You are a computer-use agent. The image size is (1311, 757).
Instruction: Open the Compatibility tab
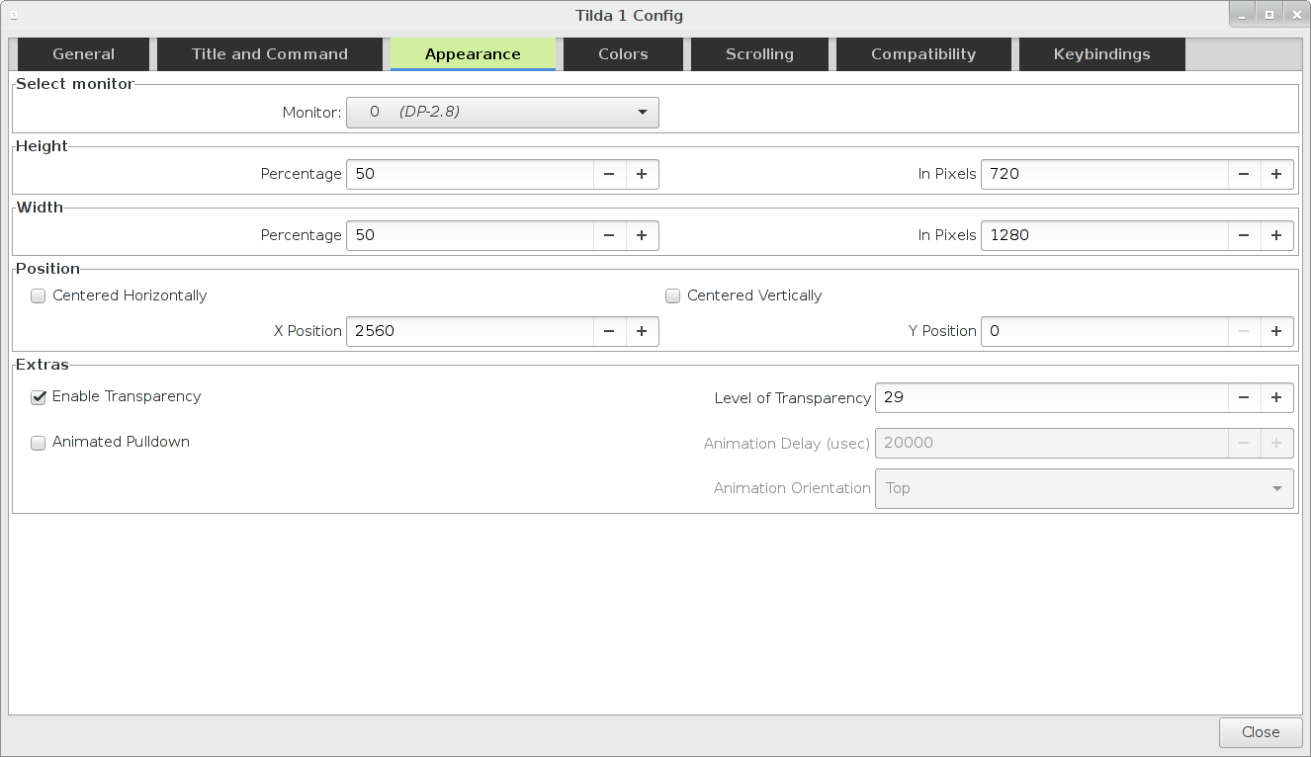click(x=923, y=54)
